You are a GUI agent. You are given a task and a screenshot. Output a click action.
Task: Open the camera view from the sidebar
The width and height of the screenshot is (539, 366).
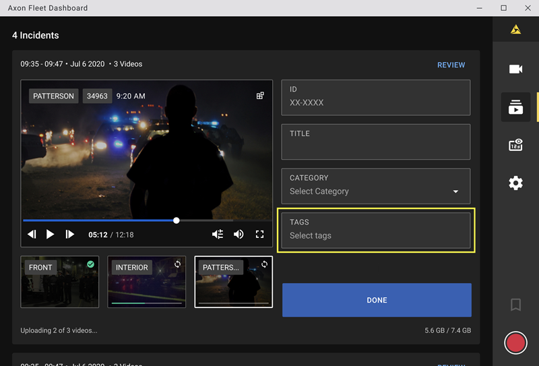click(515, 69)
